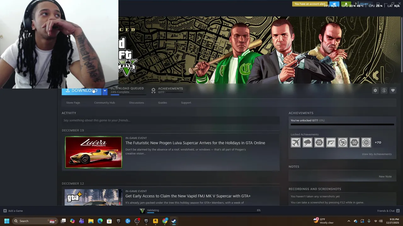
Task: Open the Support tab
Action: pyautogui.click(x=186, y=103)
